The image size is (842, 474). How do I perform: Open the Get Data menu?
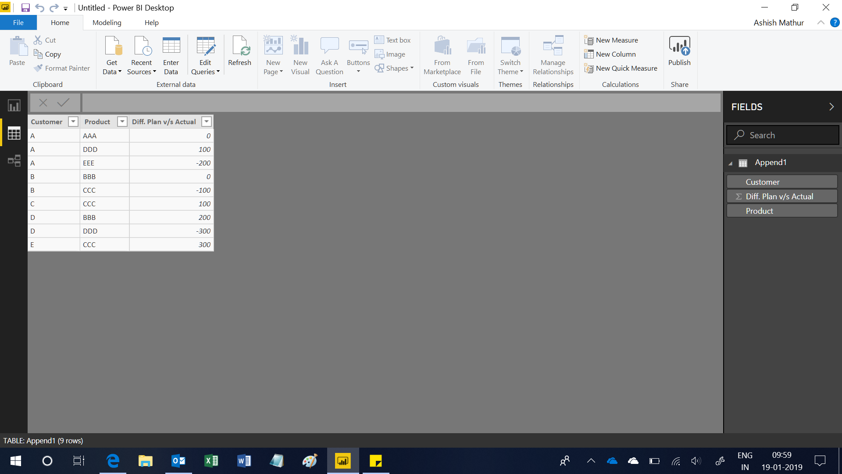(112, 55)
